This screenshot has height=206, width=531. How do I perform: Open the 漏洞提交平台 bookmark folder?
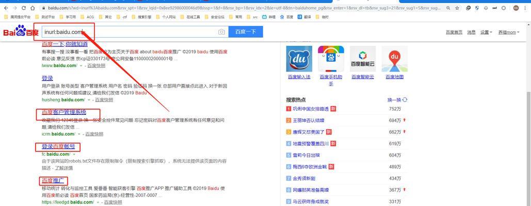click(18, 17)
